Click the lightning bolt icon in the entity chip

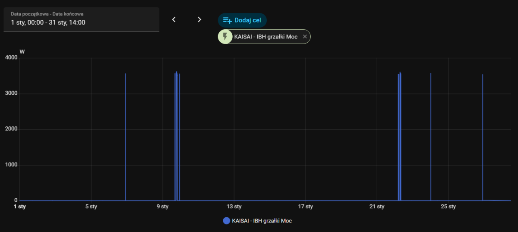tap(225, 37)
